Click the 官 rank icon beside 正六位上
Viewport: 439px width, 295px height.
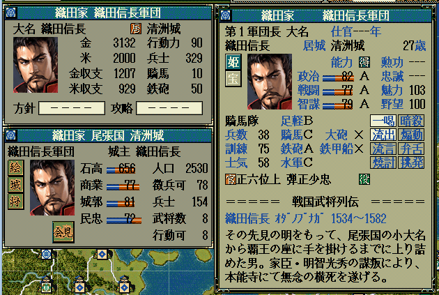point(231,179)
